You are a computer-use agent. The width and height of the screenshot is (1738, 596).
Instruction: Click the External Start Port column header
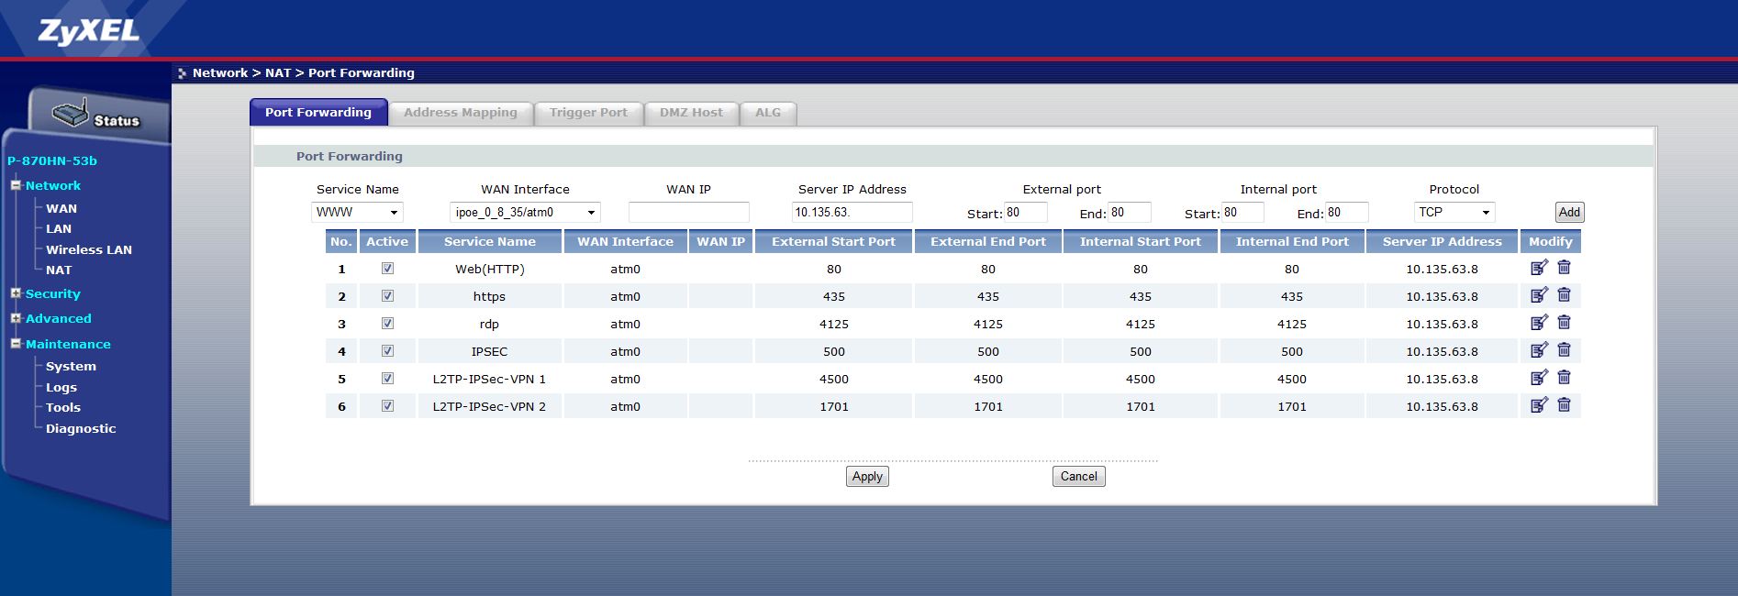click(833, 241)
